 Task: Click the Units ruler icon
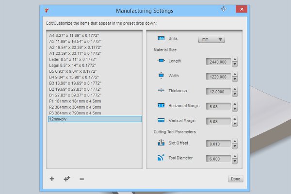pos(161,38)
